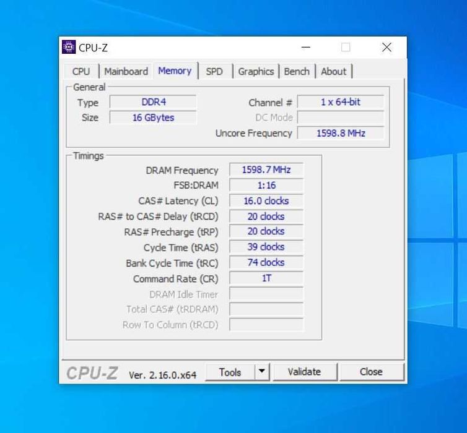Select the Uncore Frequency 1598.8 MHz value

pos(341,133)
